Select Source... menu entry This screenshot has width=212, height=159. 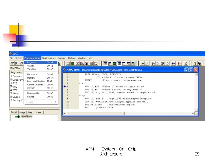pos(41,97)
